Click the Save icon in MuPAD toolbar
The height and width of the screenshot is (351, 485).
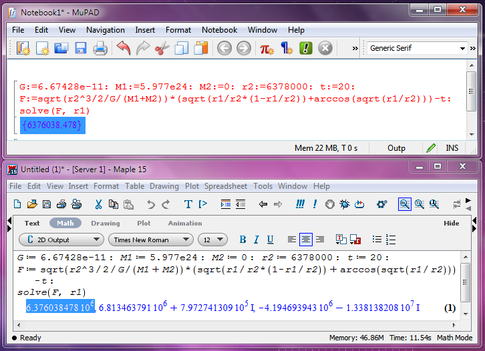(x=81, y=48)
